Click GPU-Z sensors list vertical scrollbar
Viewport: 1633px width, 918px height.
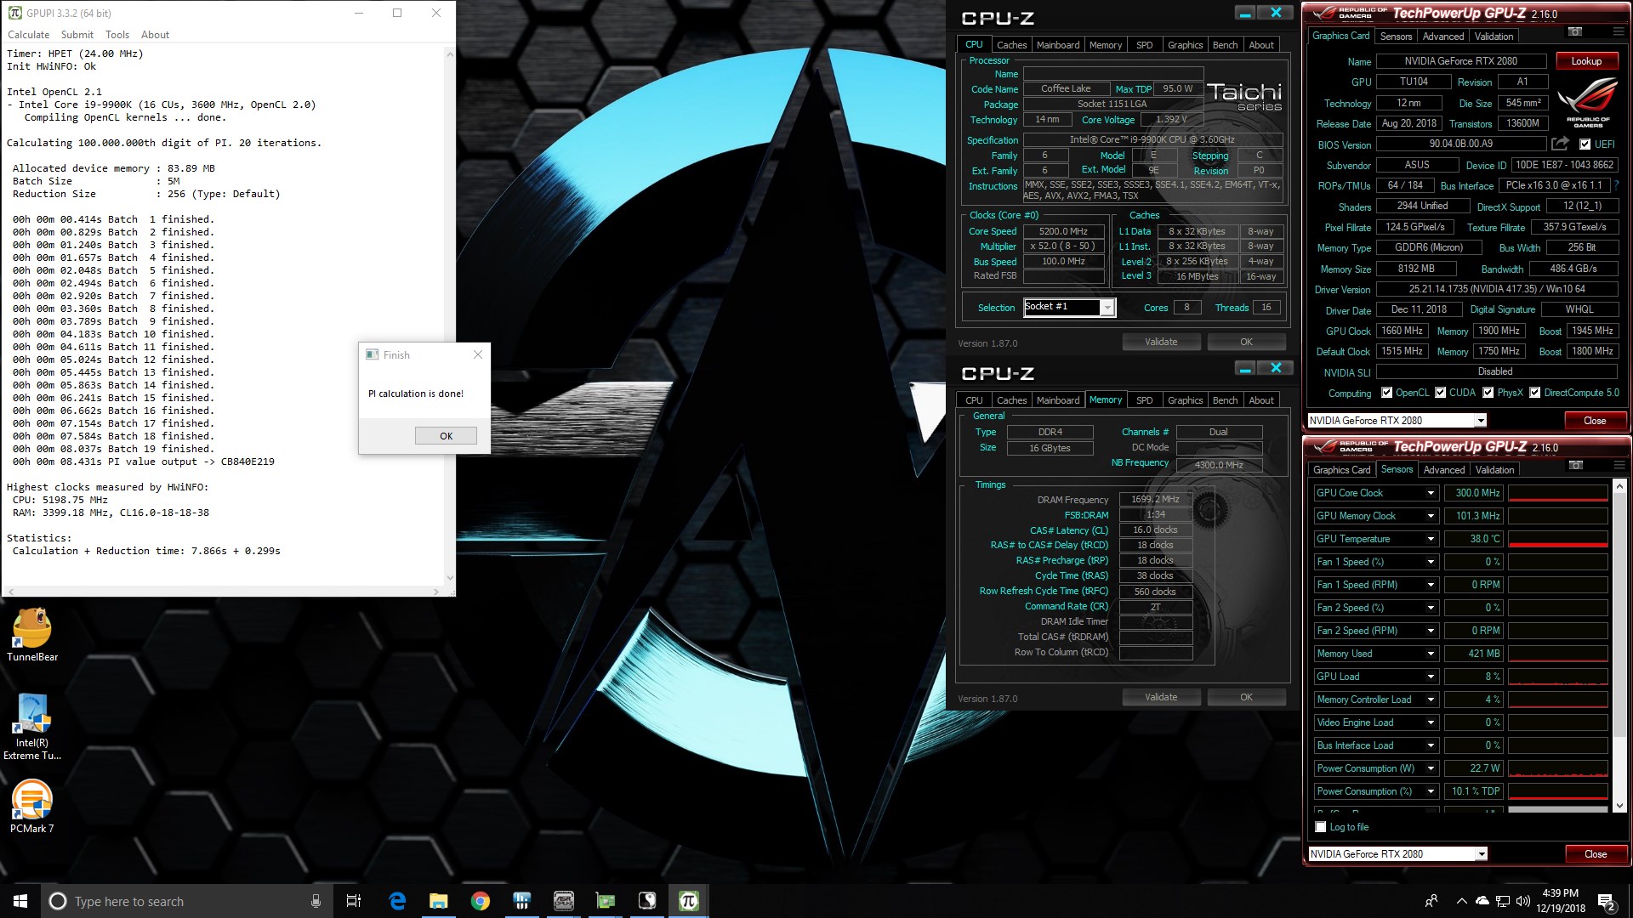coord(1619,646)
